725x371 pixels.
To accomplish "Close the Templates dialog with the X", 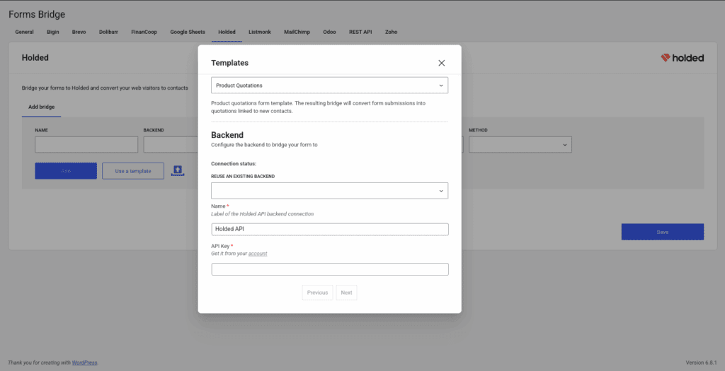I will (x=441, y=63).
